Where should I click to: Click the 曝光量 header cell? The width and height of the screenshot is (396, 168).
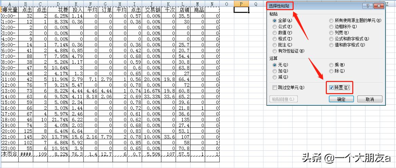click(x=9, y=10)
